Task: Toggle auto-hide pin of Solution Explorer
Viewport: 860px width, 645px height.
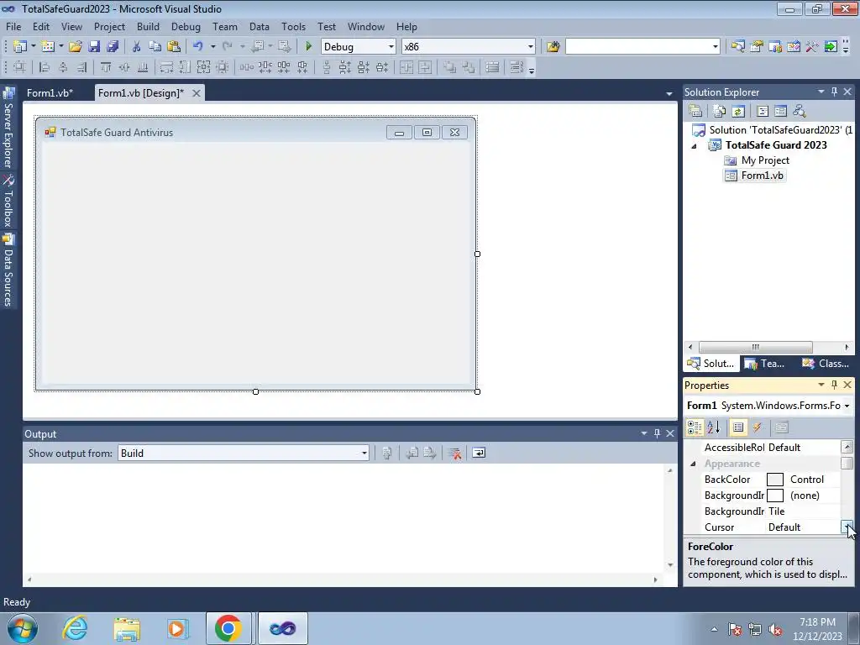Action: click(834, 92)
